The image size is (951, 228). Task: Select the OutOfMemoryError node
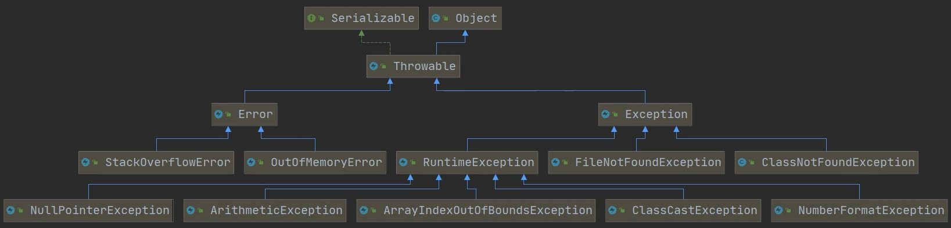315,163
